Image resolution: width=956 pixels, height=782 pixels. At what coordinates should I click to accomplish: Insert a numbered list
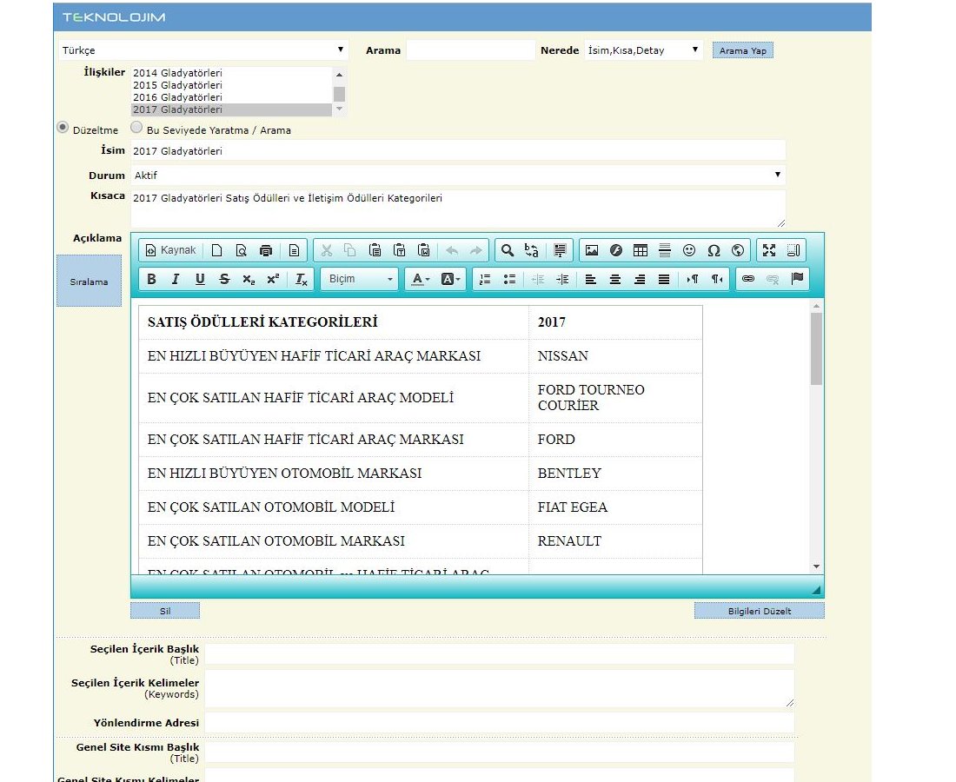(x=485, y=279)
